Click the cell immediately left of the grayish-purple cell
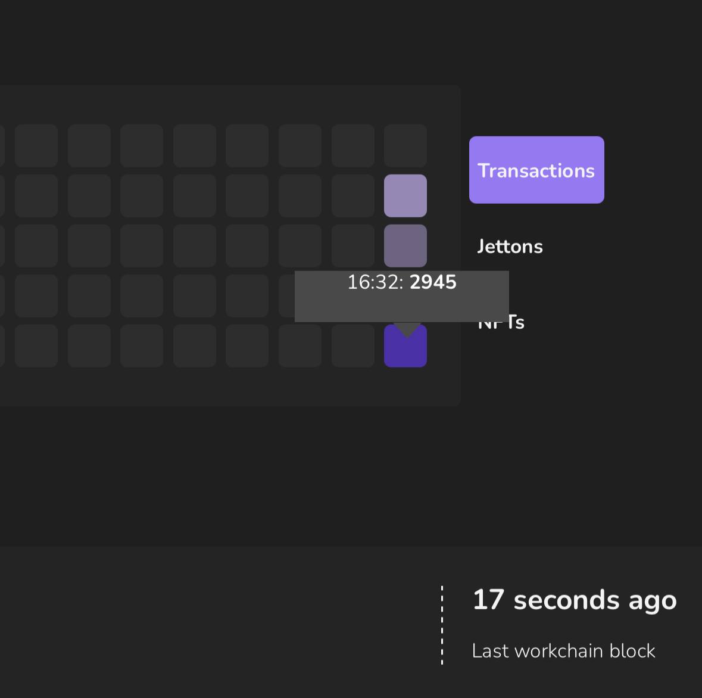 353,245
